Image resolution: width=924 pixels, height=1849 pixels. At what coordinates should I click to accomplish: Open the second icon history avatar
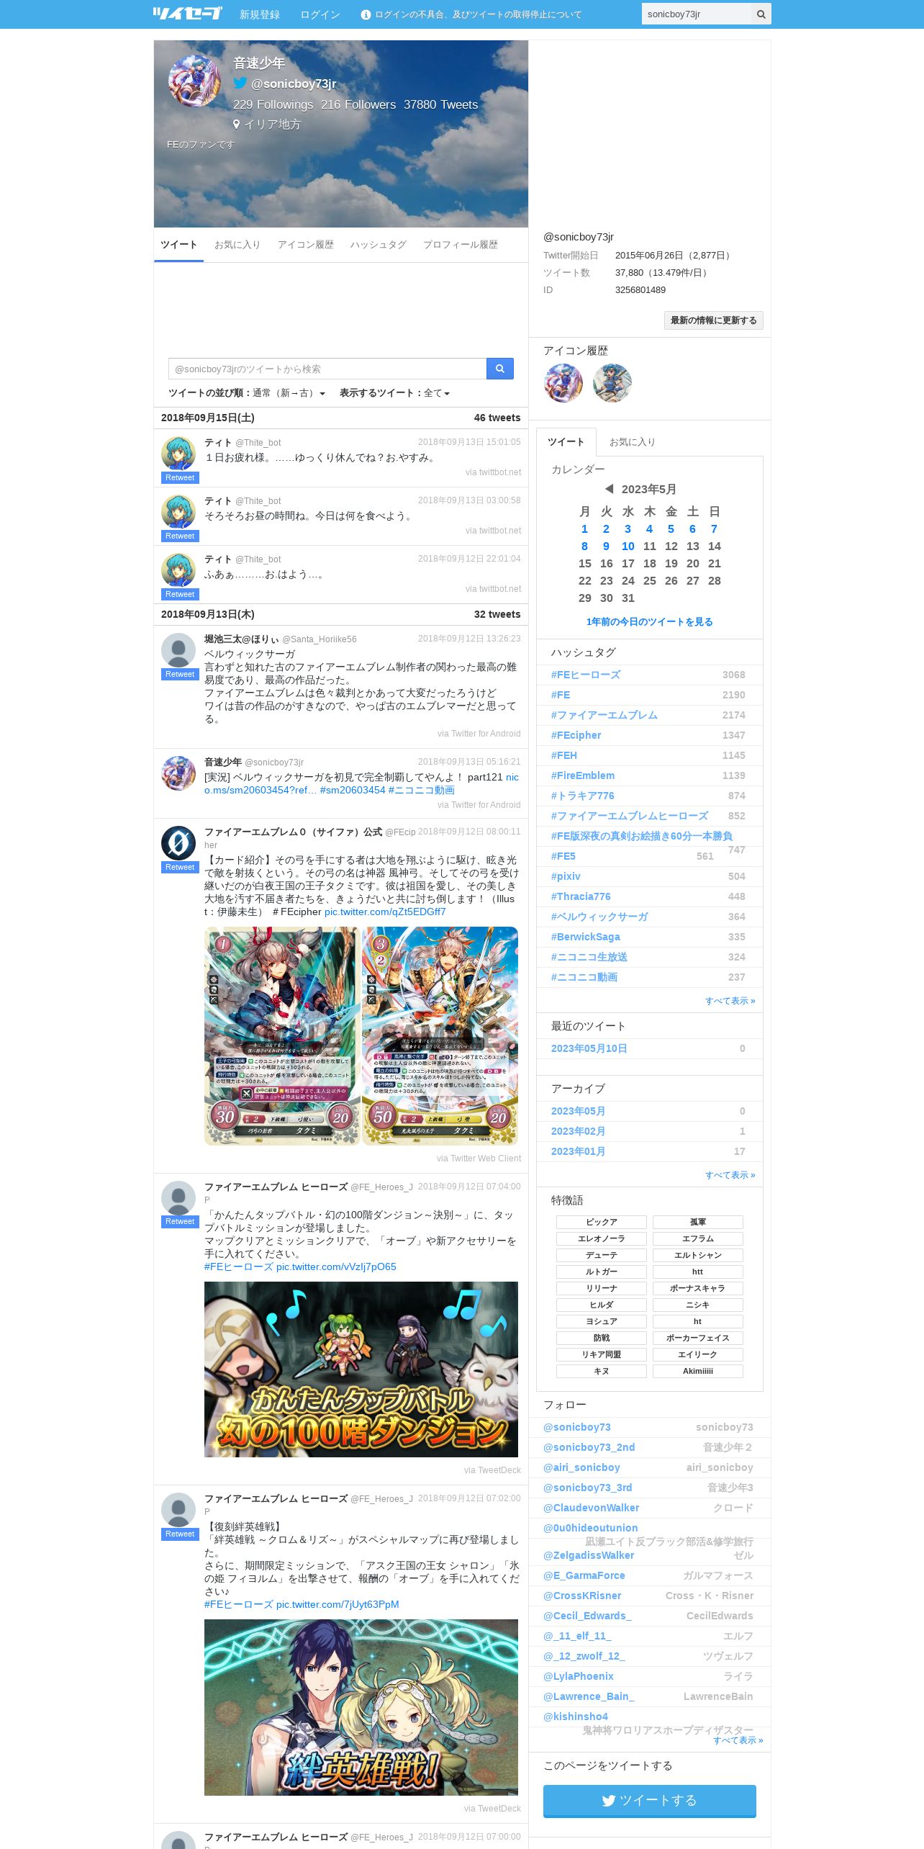pos(612,382)
